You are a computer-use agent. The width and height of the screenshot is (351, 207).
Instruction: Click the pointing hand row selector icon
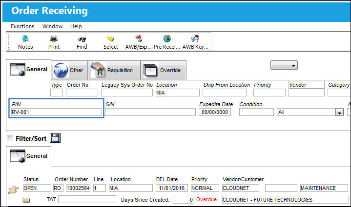pyautogui.click(x=14, y=189)
